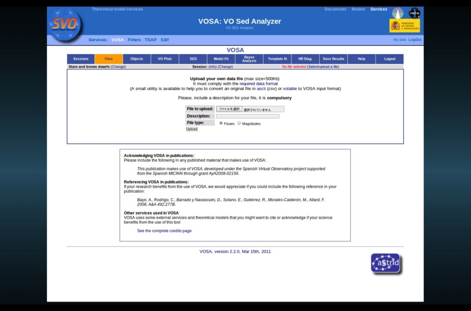This screenshot has width=471, height=311.
Task: Click the round observatory logo beside INTA
Action: point(398,13)
